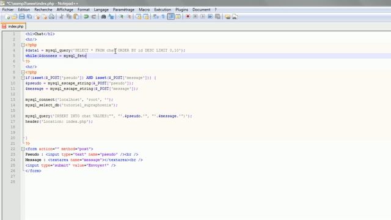
Task: Start macro recording with red dot icon
Action: tap(188, 16)
